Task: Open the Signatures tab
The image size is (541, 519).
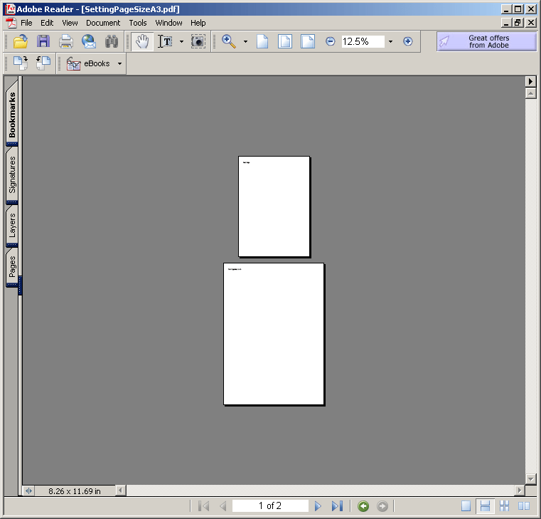Action: pos(12,174)
